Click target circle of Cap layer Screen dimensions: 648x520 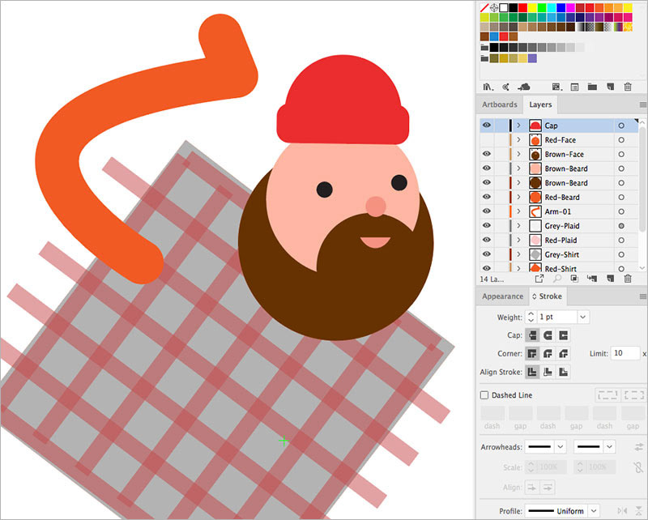coord(621,126)
